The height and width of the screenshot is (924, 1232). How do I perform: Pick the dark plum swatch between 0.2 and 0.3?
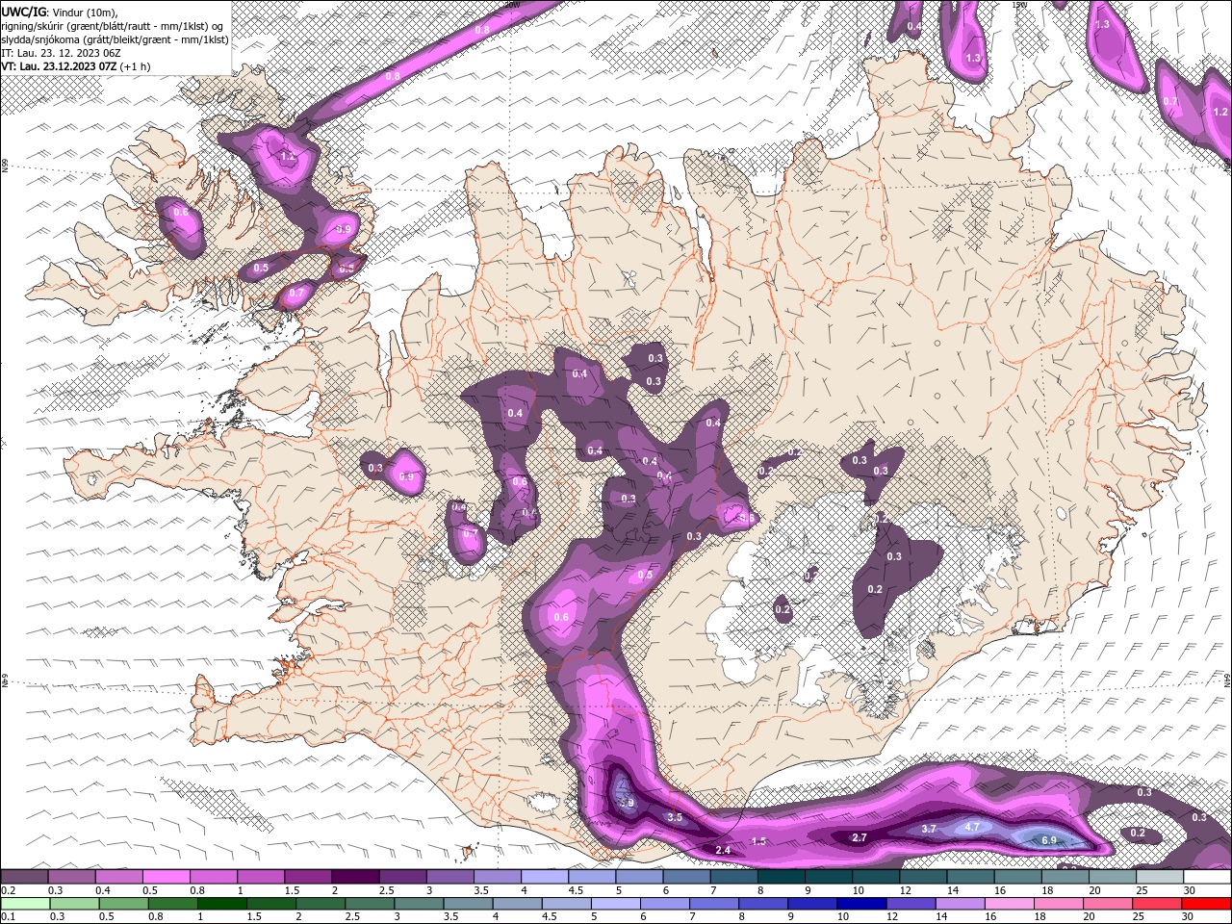pyautogui.click(x=24, y=877)
